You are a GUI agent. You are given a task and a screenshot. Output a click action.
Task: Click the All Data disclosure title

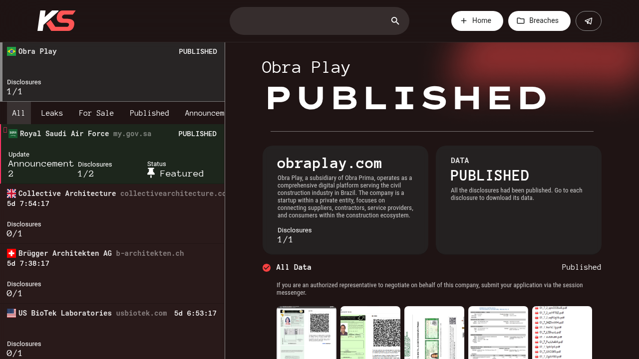(294, 267)
